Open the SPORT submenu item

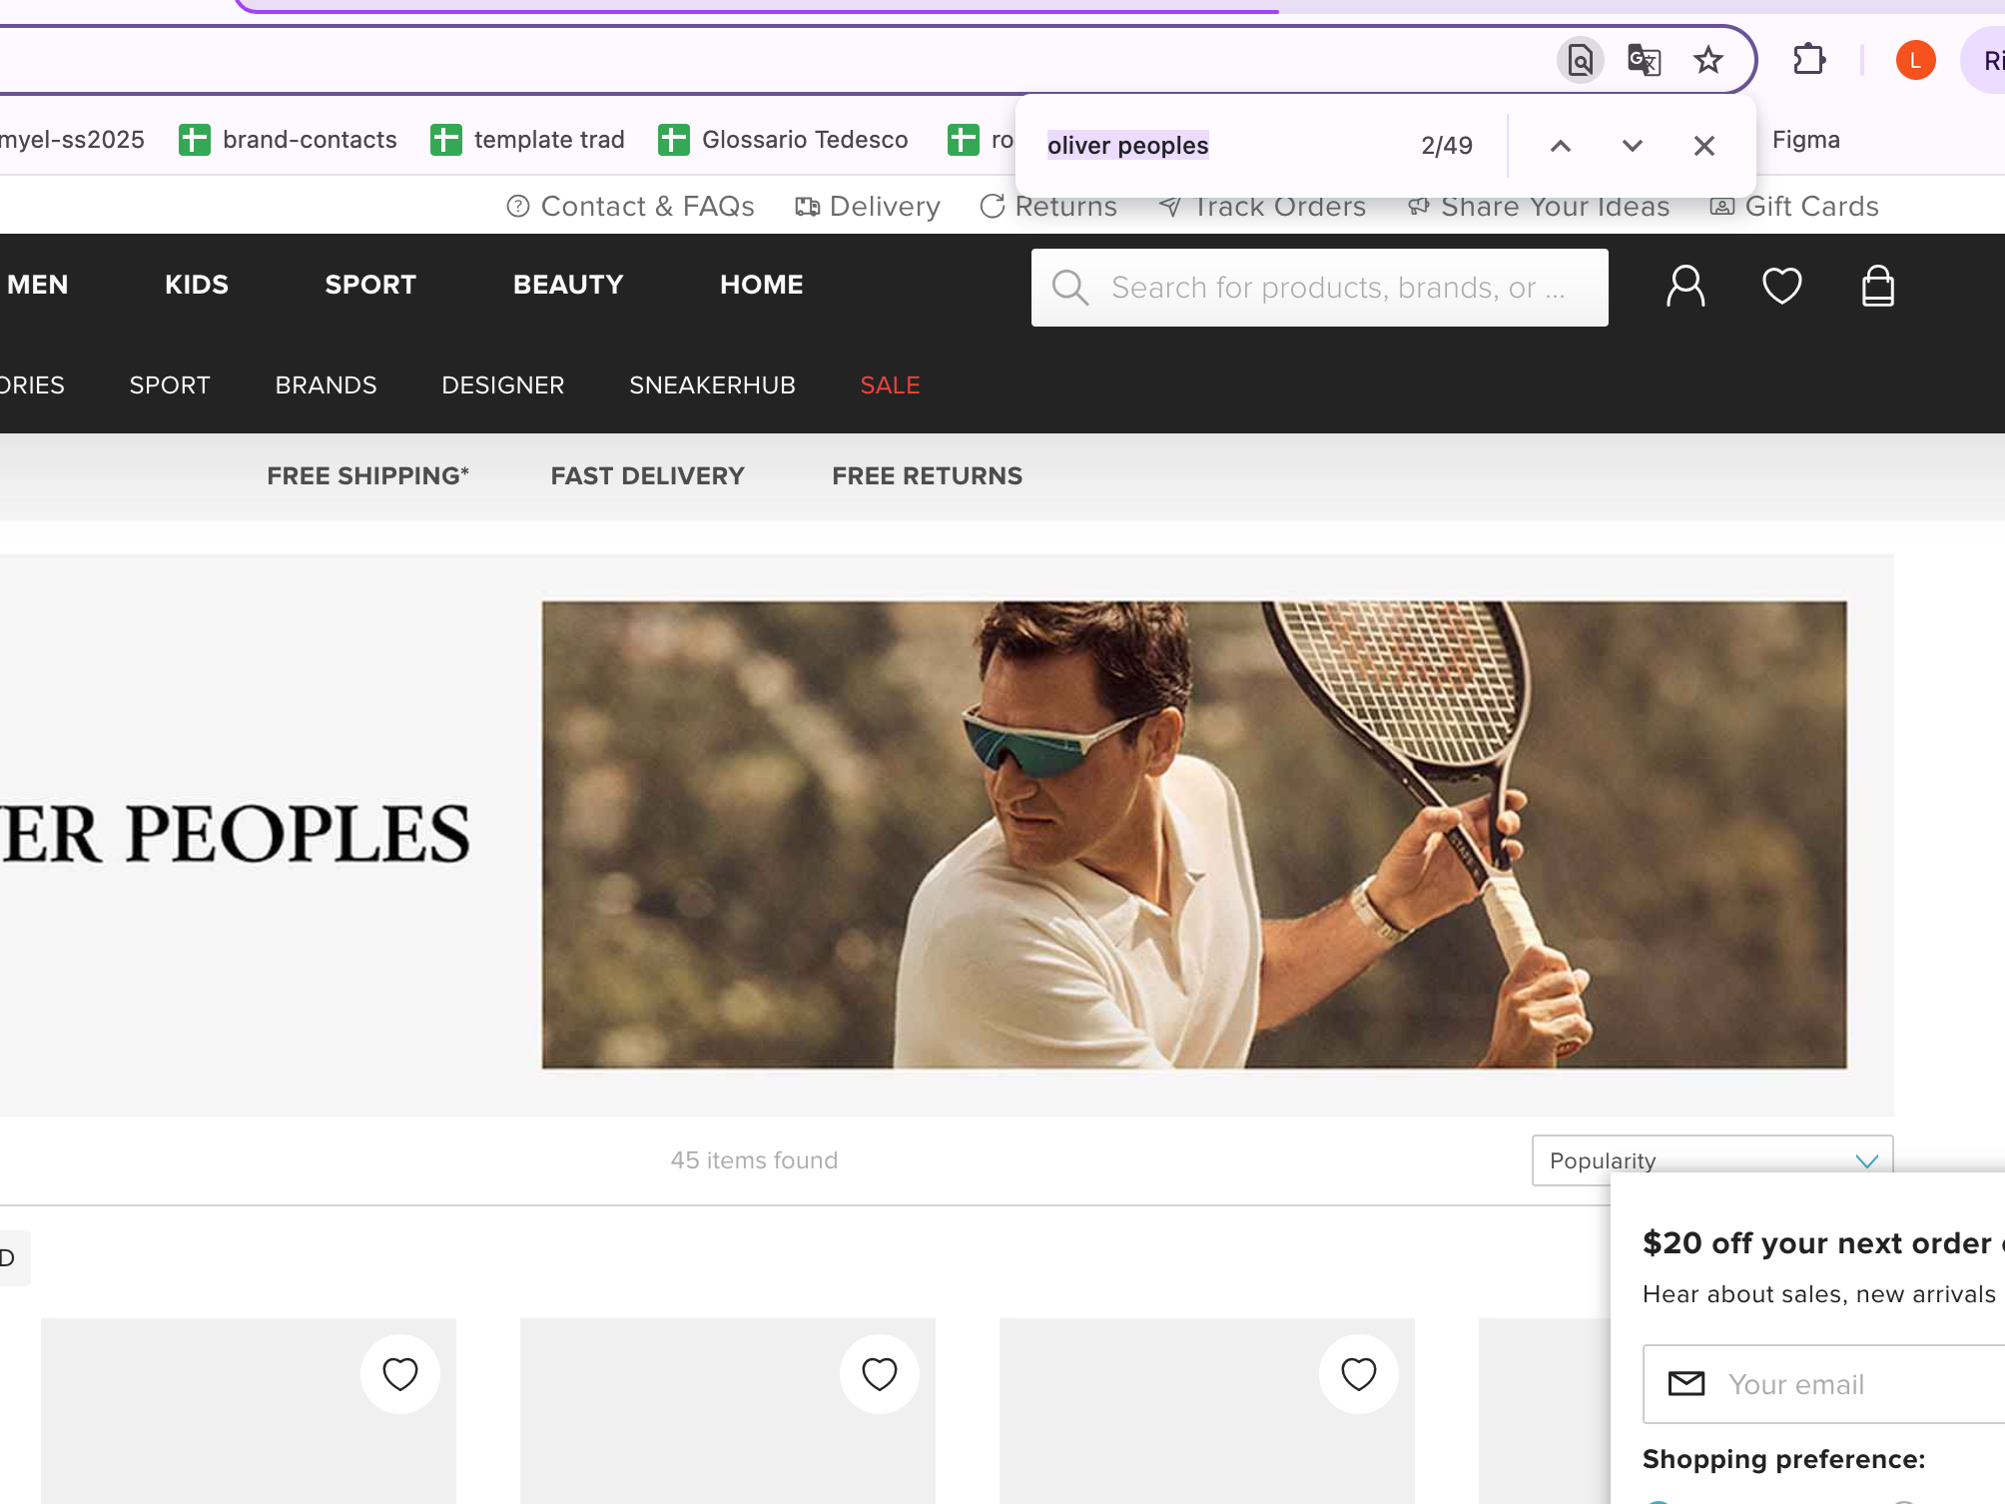click(170, 385)
